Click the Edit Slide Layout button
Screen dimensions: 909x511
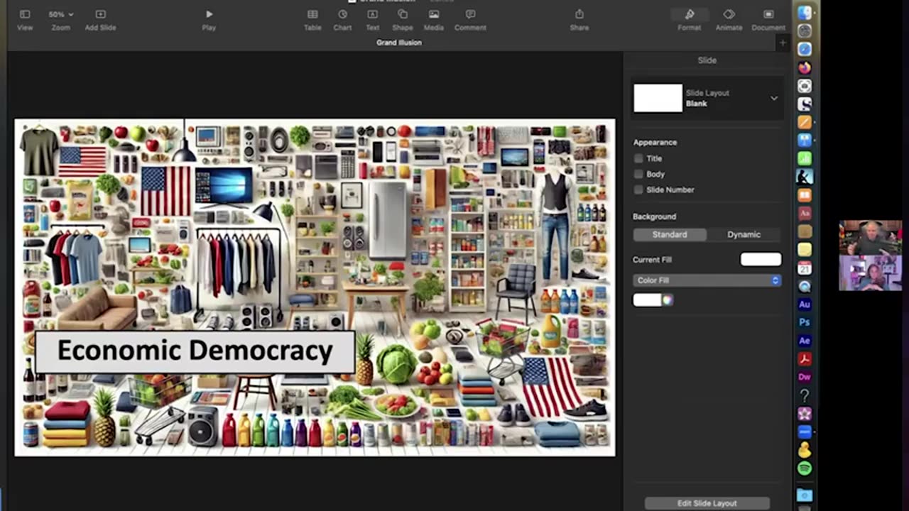click(x=707, y=503)
